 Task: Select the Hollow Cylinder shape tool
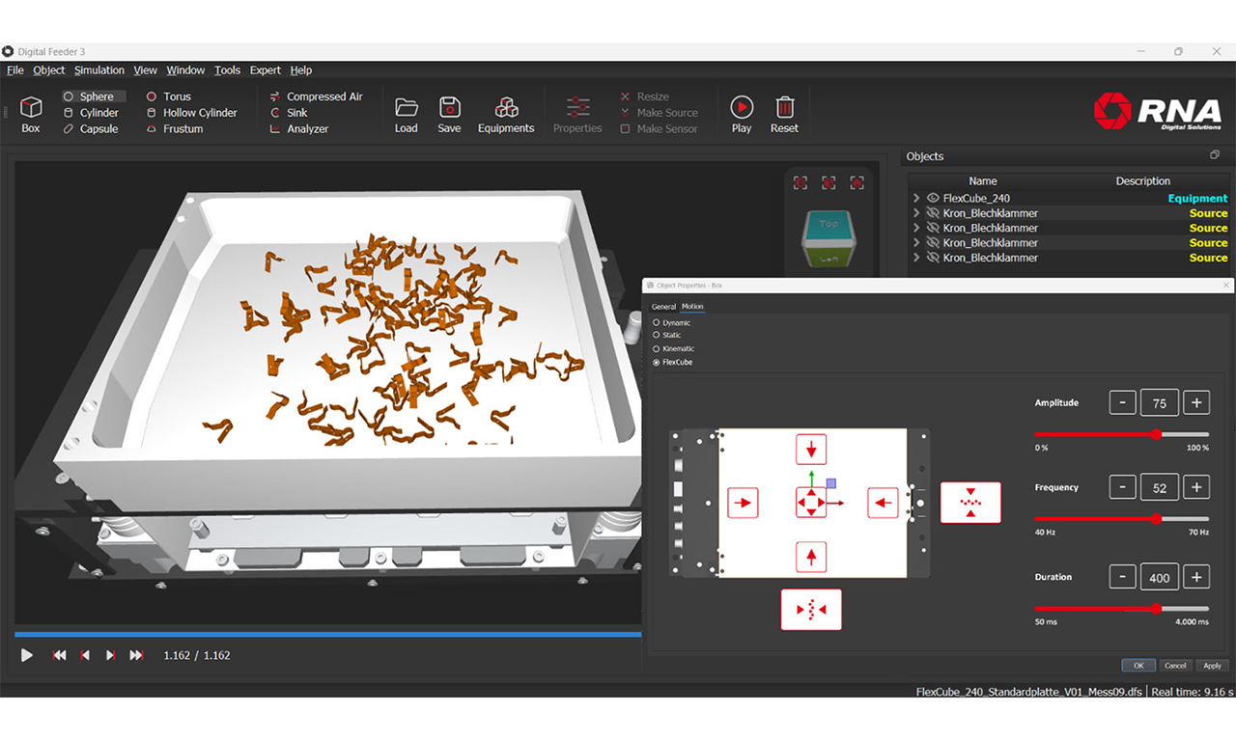[x=191, y=113]
